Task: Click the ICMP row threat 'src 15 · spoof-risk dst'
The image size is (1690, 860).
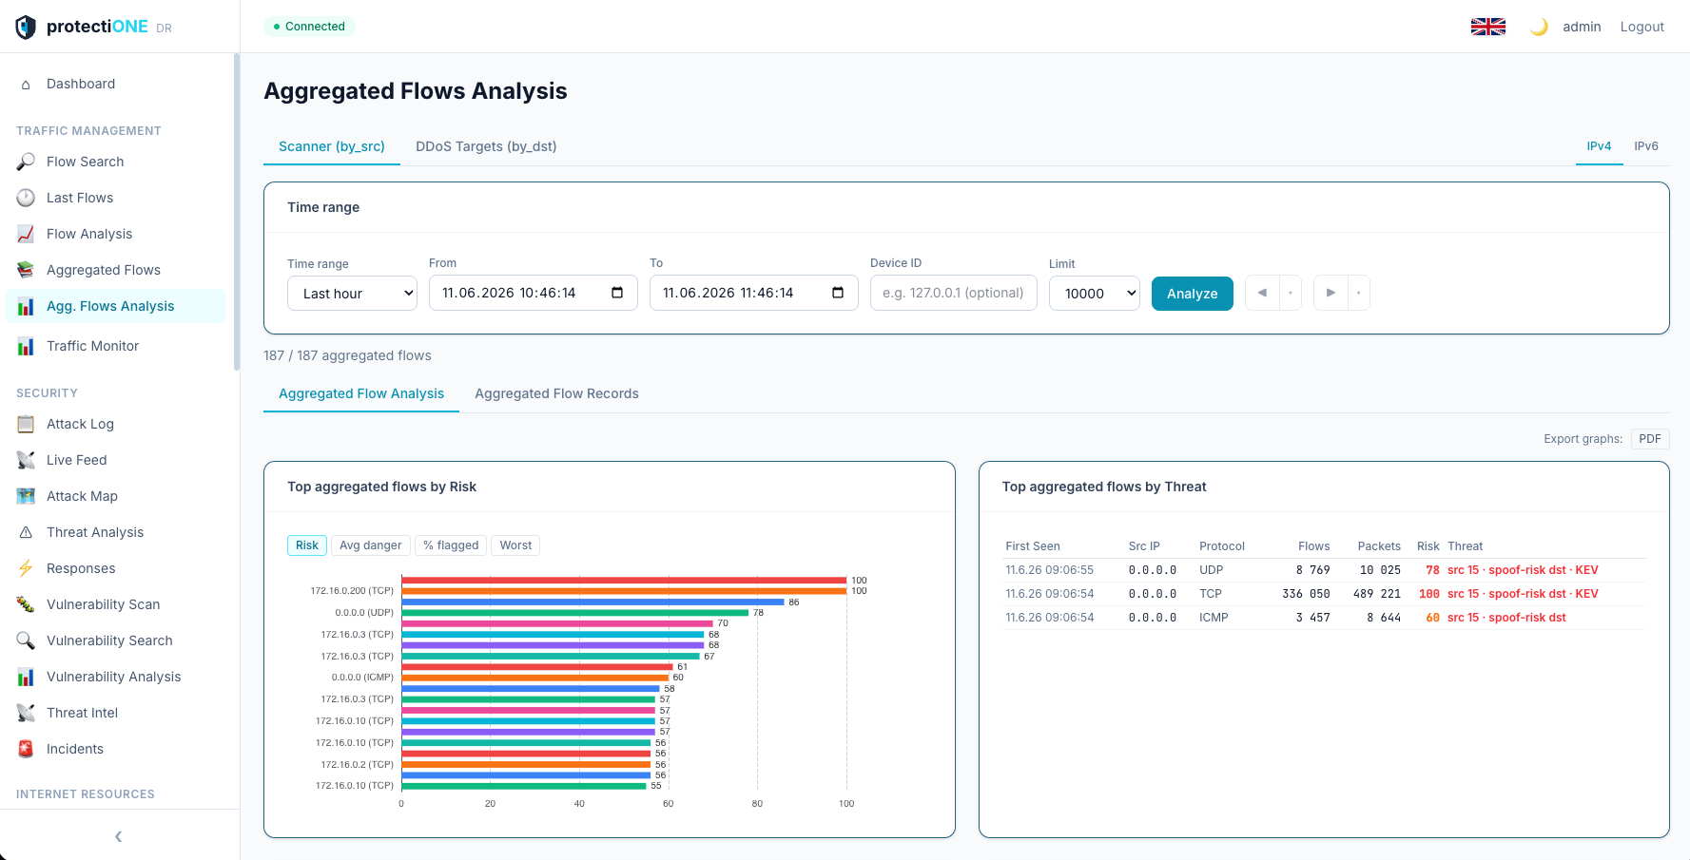Action: point(1506,618)
